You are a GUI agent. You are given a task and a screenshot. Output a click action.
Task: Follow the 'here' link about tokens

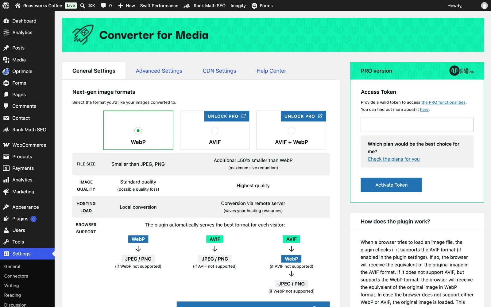tap(424, 109)
